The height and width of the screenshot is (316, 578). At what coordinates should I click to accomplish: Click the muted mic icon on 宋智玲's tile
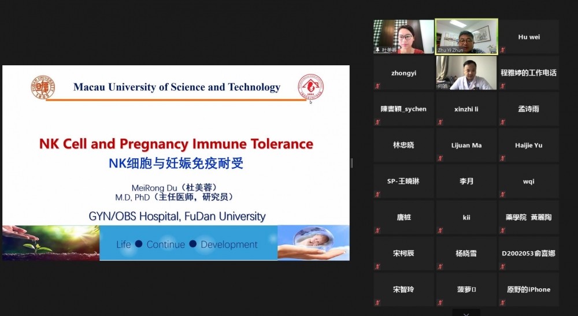[377, 302]
